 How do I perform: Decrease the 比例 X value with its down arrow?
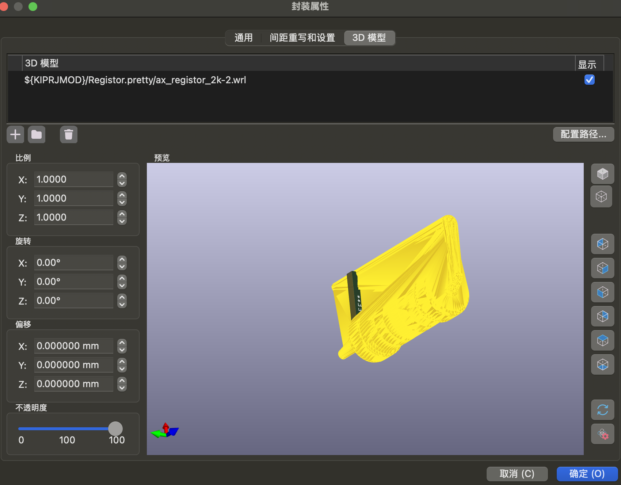(x=122, y=183)
